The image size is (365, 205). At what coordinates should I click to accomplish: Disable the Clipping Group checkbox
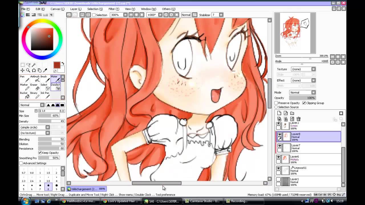click(x=304, y=103)
